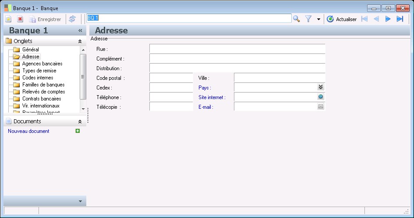The height and width of the screenshot is (218, 414).
Task: Open Vir. internationaux tab
Action: click(41, 105)
